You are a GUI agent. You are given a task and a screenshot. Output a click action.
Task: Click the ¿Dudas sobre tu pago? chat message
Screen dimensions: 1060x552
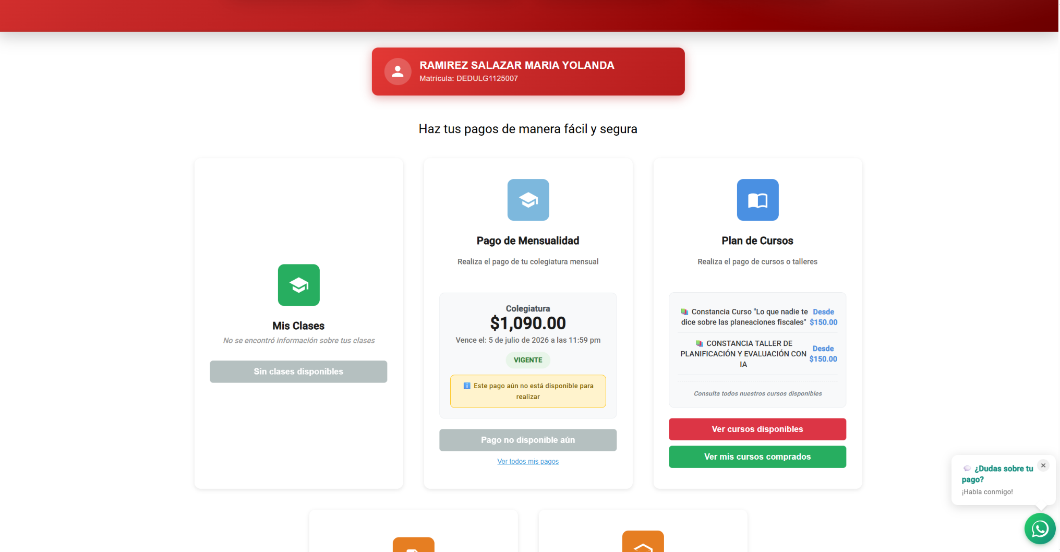[x=997, y=480]
